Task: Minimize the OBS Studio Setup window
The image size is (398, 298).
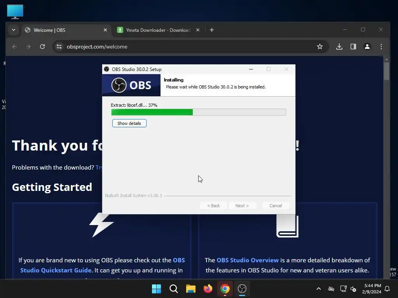Action: coord(251,69)
